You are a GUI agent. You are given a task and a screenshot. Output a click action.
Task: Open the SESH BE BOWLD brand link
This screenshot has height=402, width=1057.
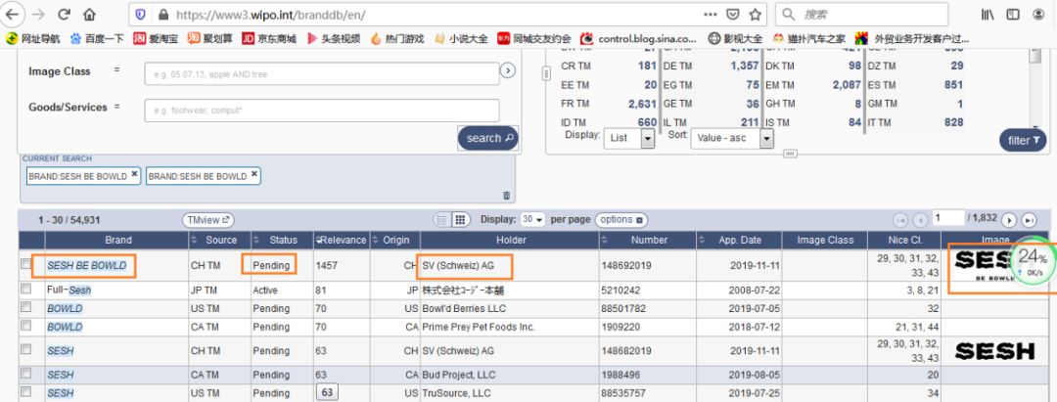pos(86,265)
